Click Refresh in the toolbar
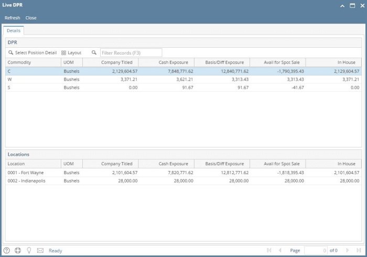Screen dimensions: 367x257 (13, 18)
